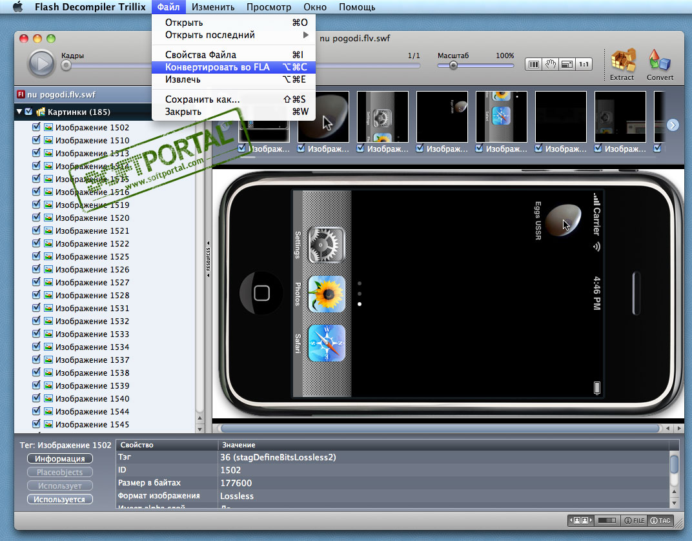The image size is (692, 541).
Task: Uncheck the checkbox under the Settings gear thumbnail
Action: 361,148
